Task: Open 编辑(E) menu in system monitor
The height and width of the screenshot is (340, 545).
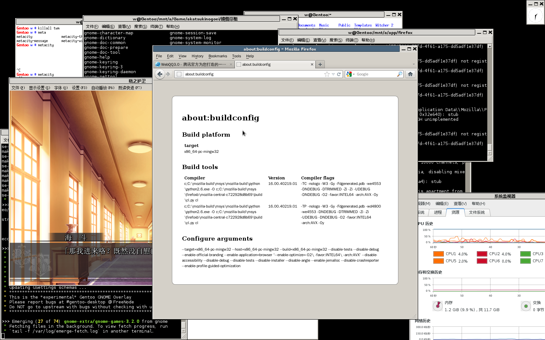Action: 442,204
